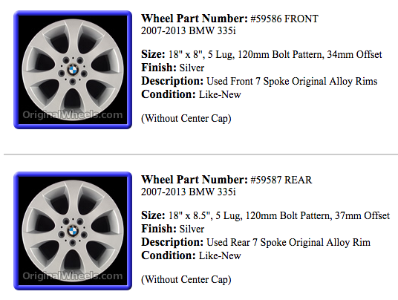Image resolution: width=398 pixels, height=300 pixels.
Task: Click (Without Center Cap) note for front wheel
Action: click(186, 119)
